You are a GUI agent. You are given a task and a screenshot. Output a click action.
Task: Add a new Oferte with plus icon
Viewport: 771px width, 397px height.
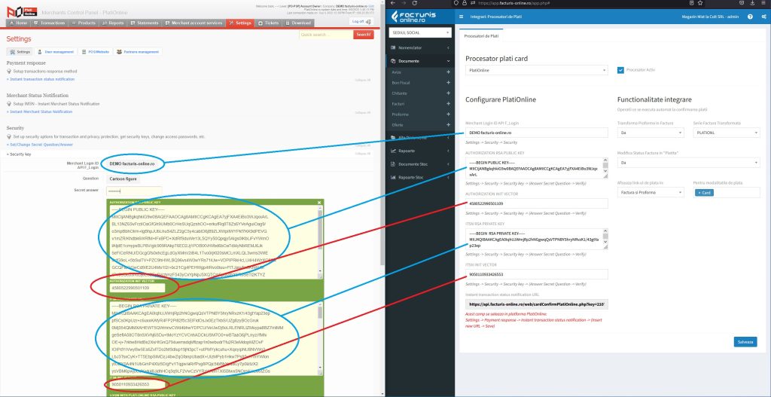click(448, 125)
